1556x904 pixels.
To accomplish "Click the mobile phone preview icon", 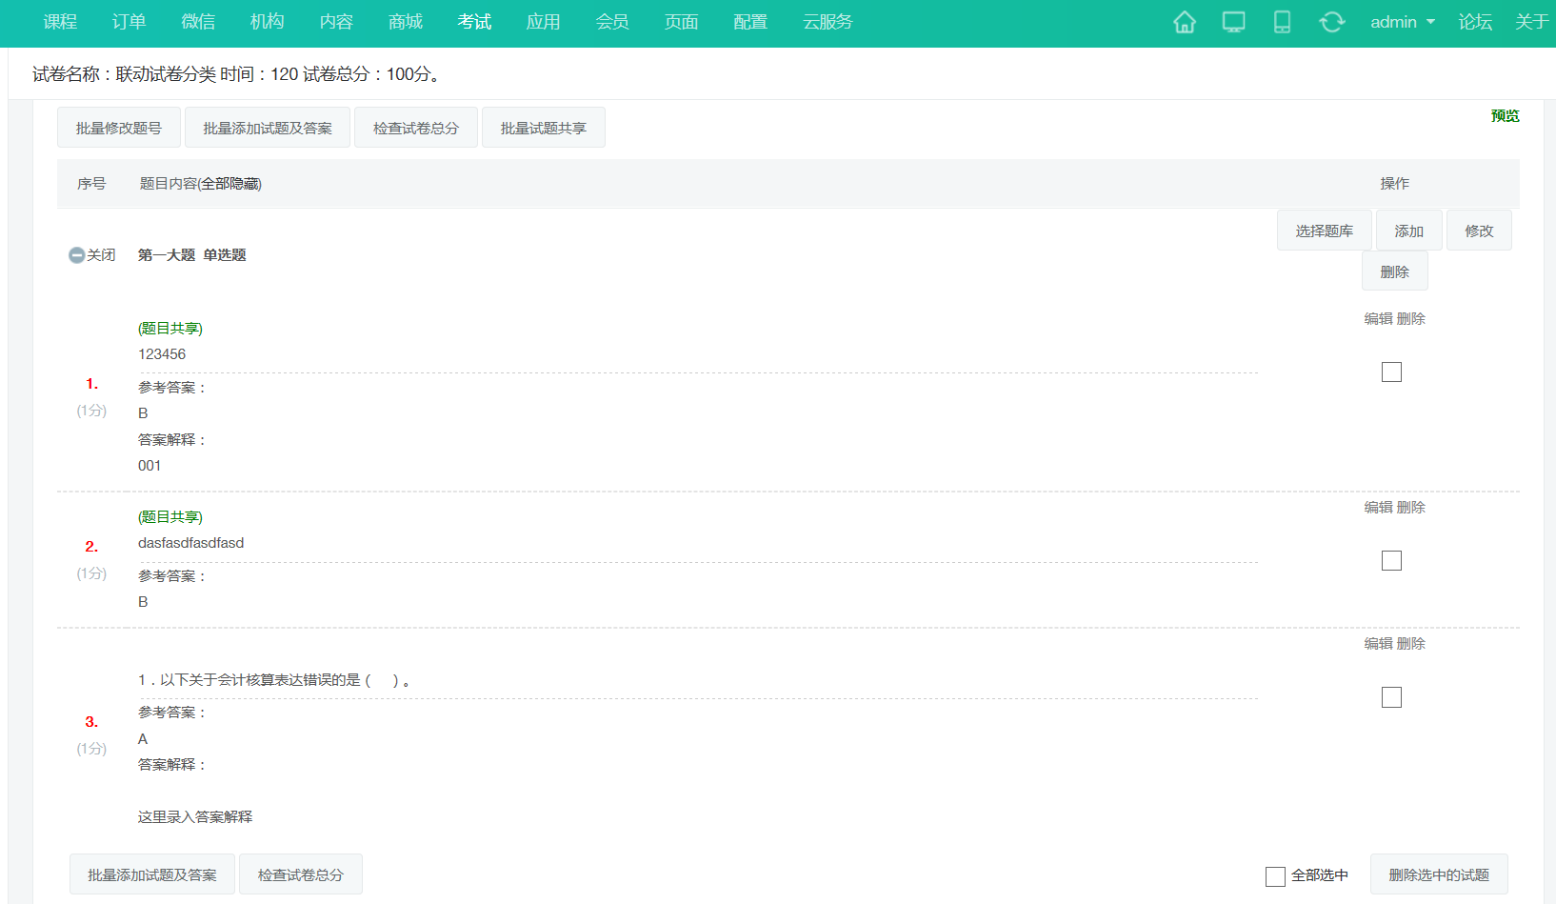I will (1282, 22).
